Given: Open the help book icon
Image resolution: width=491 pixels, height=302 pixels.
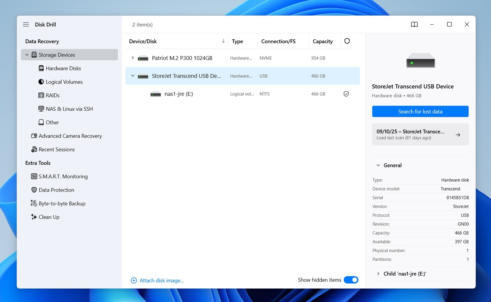Looking at the screenshot, I should (414, 24).
